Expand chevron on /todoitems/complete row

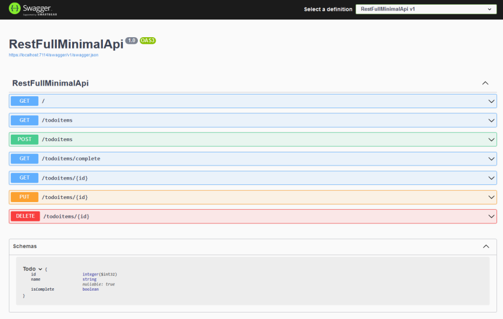pos(491,159)
